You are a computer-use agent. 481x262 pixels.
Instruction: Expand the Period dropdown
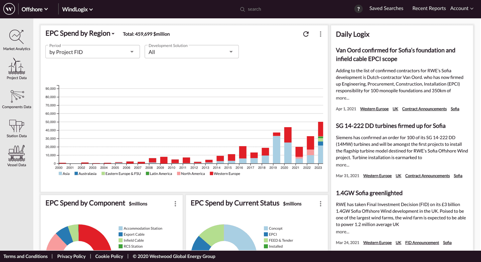[93, 52]
